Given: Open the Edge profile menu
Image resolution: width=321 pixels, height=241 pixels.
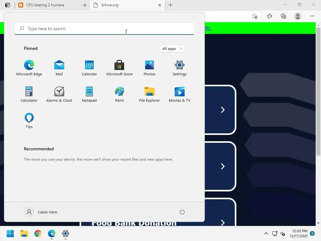Looking at the screenshot, I should [298, 16].
